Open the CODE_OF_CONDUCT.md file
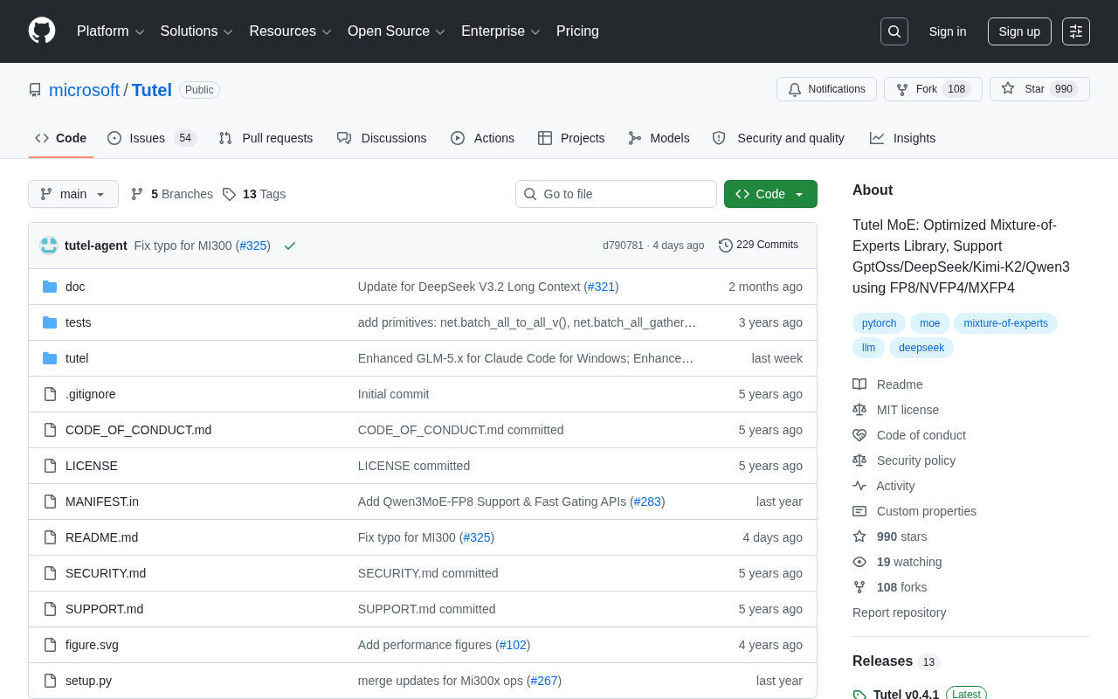Viewport: 1118px width, 699px height. [138, 430]
